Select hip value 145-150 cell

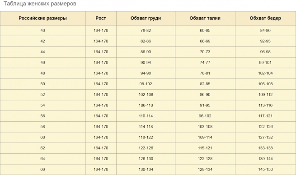tap(265, 169)
